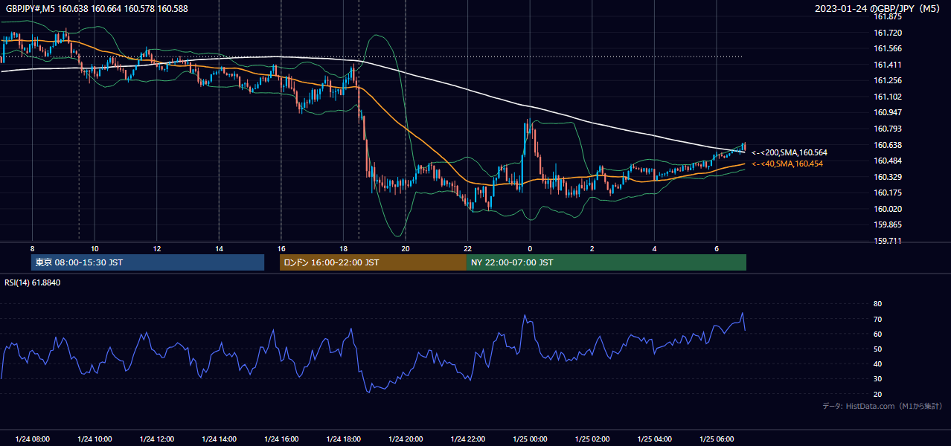
Task: Click price axis value 160.020
Action: point(887,209)
